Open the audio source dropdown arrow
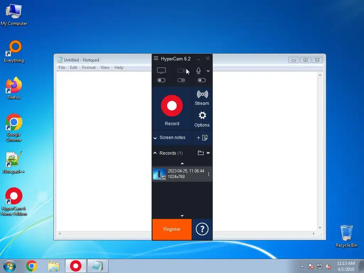 [x=208, y=71]
